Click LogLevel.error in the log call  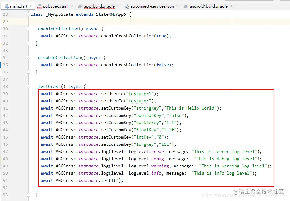point(146,152)
